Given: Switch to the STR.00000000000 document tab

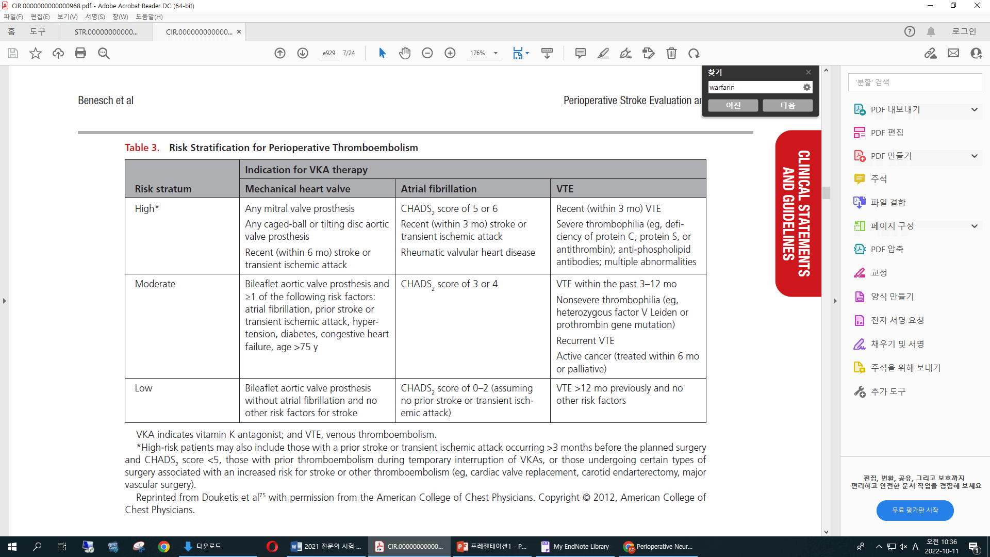Looking at the screenshot, I should [106, 32].
